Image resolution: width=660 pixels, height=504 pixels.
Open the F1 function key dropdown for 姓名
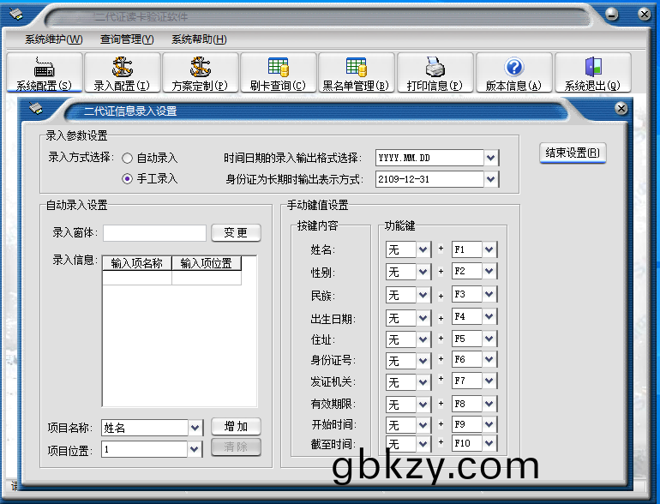point(489,250)
